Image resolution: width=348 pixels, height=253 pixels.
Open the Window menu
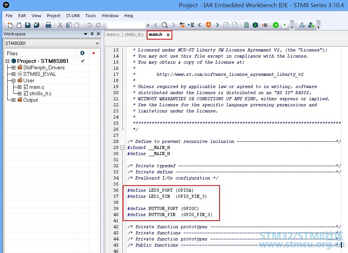(110, 16)
